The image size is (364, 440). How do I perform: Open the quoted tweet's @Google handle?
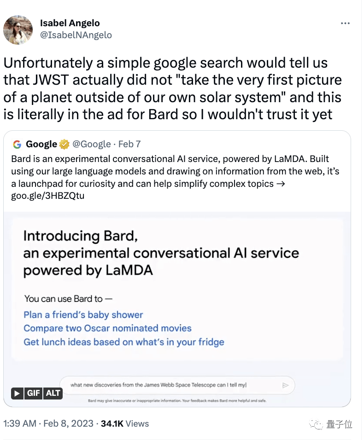(92, 144)
